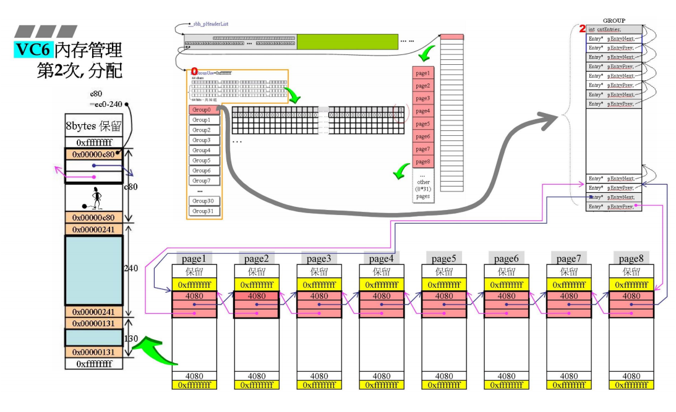The image size is (676, 412).
Task: Select the Group7 entry
Action: coord(204,181)
